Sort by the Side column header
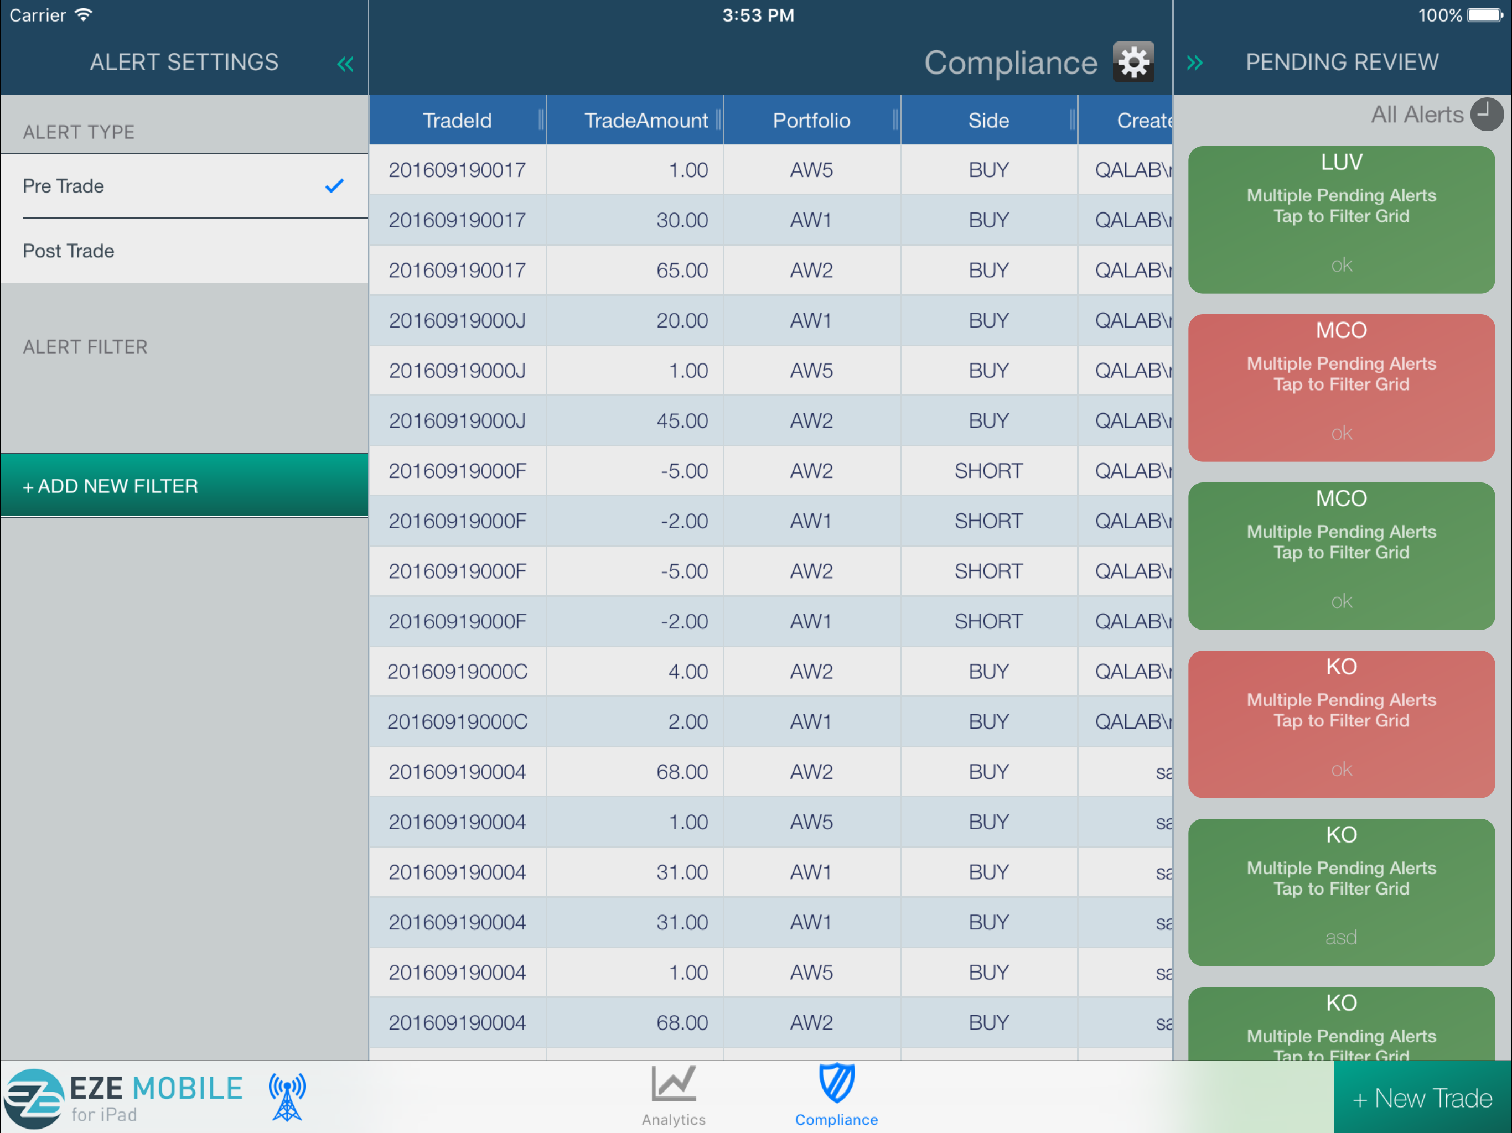This screenshot has height=1133, width=1512. click(988, 120)
